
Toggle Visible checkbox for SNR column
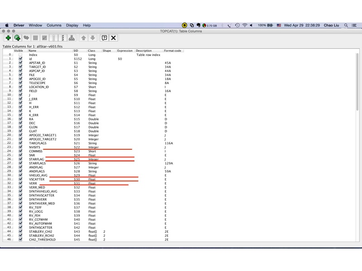[x=20, y=155]
